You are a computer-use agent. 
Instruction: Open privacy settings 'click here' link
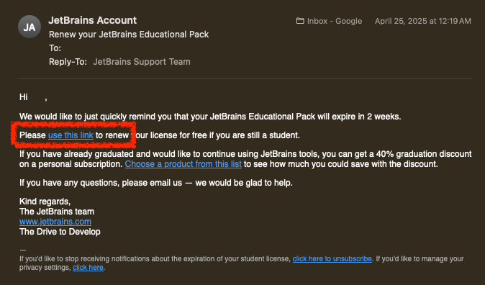(88, 267)
